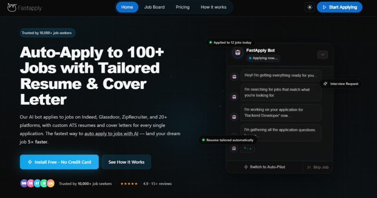Image resolution: width=377 pixels, height=198 pixels.
Task: Select the How it works menu item
Action: click(214, 7)
